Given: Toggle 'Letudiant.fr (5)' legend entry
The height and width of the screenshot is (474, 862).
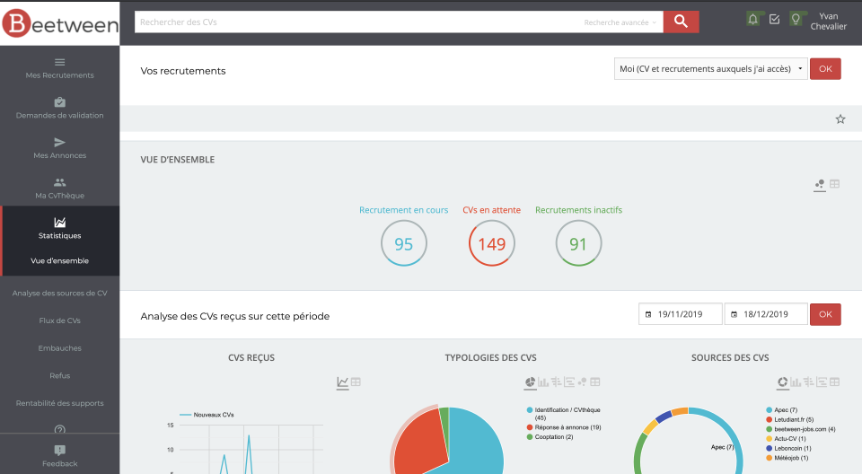Looking at the screenshot, I should [x=790, y=419].
